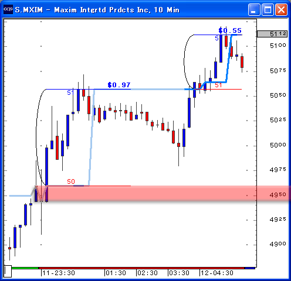The height and width of the screenshot is (281, 291).
Task: Click the current price label 51.12
Action: pos(272,34)
